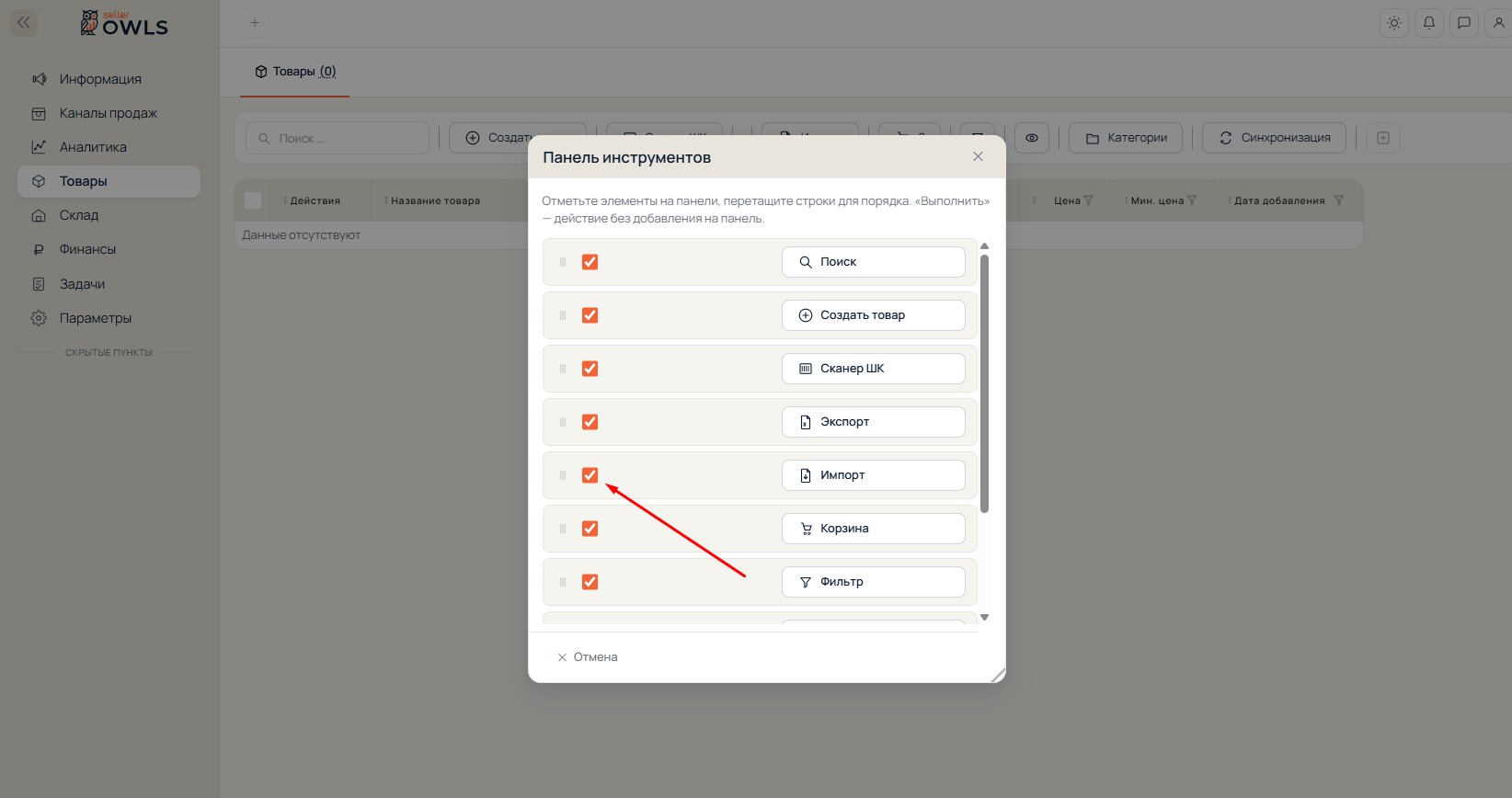Click the eye visibility toolbar icon
The height and width of the screenshot is (798, 1512).
coord(1032,138)
